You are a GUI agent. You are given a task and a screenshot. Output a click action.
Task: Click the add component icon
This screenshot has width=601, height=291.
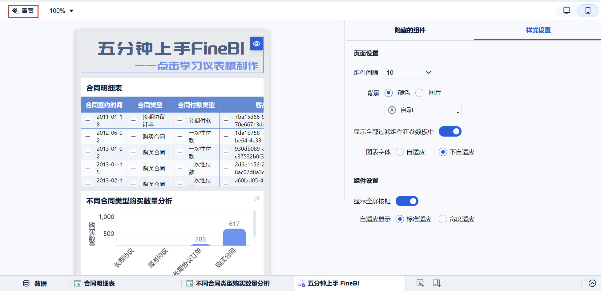coord(420,283)
